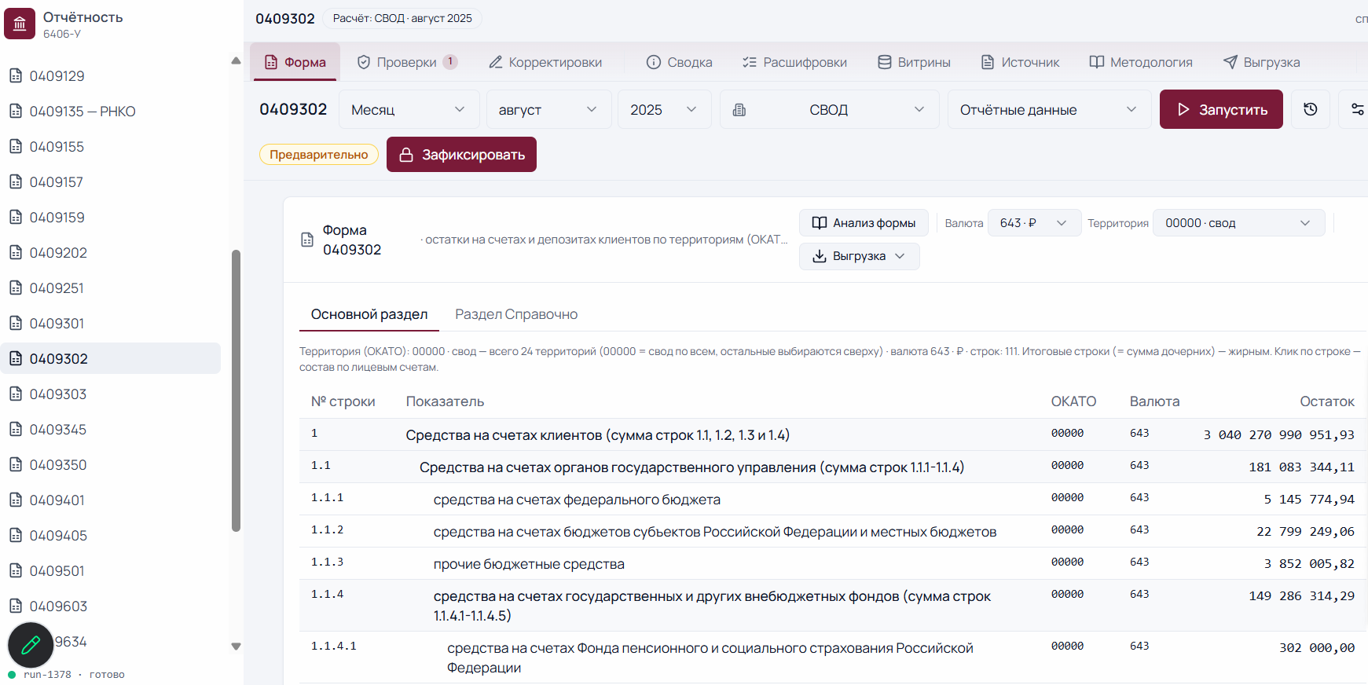Viewport: 1368px width, 685px height.
Task: Click the paper plane icon of Выгрузка tab
Action: pos(1230,62)
